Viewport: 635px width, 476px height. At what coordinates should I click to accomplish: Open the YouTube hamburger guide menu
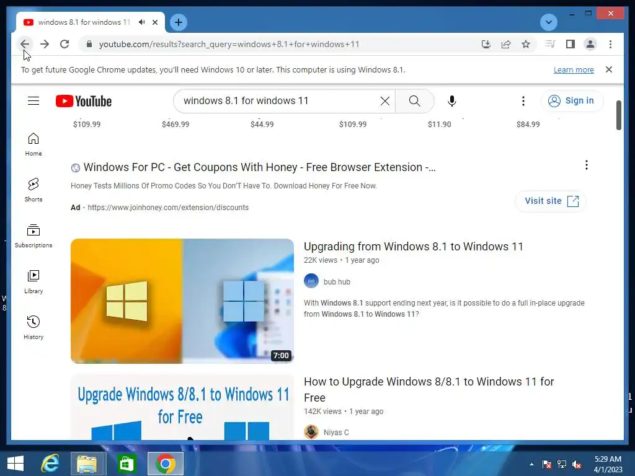point(33,101)
